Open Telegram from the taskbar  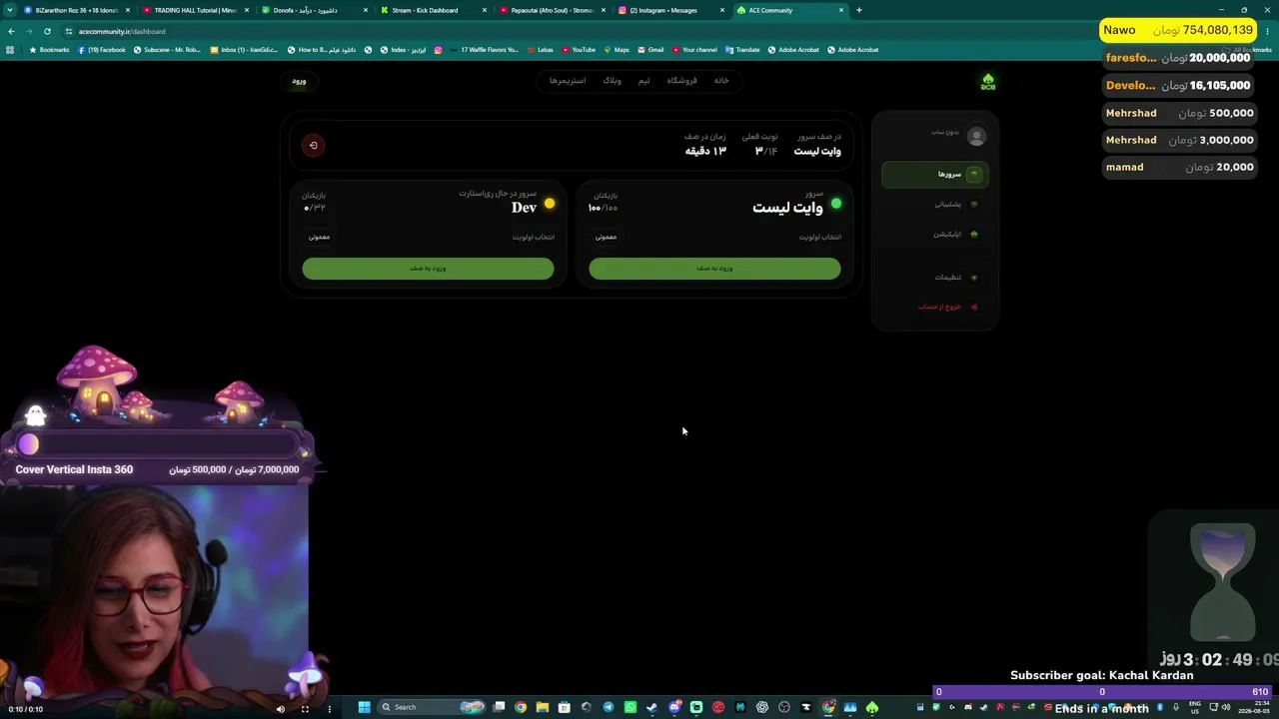(x=609, y=708)
